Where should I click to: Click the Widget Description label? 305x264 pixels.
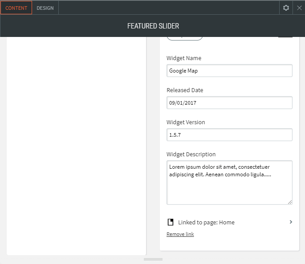[x=191, y=154]
